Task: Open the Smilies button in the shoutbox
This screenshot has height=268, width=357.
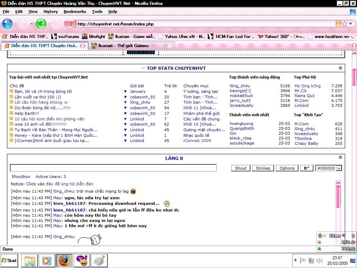Action: point(263,168)
